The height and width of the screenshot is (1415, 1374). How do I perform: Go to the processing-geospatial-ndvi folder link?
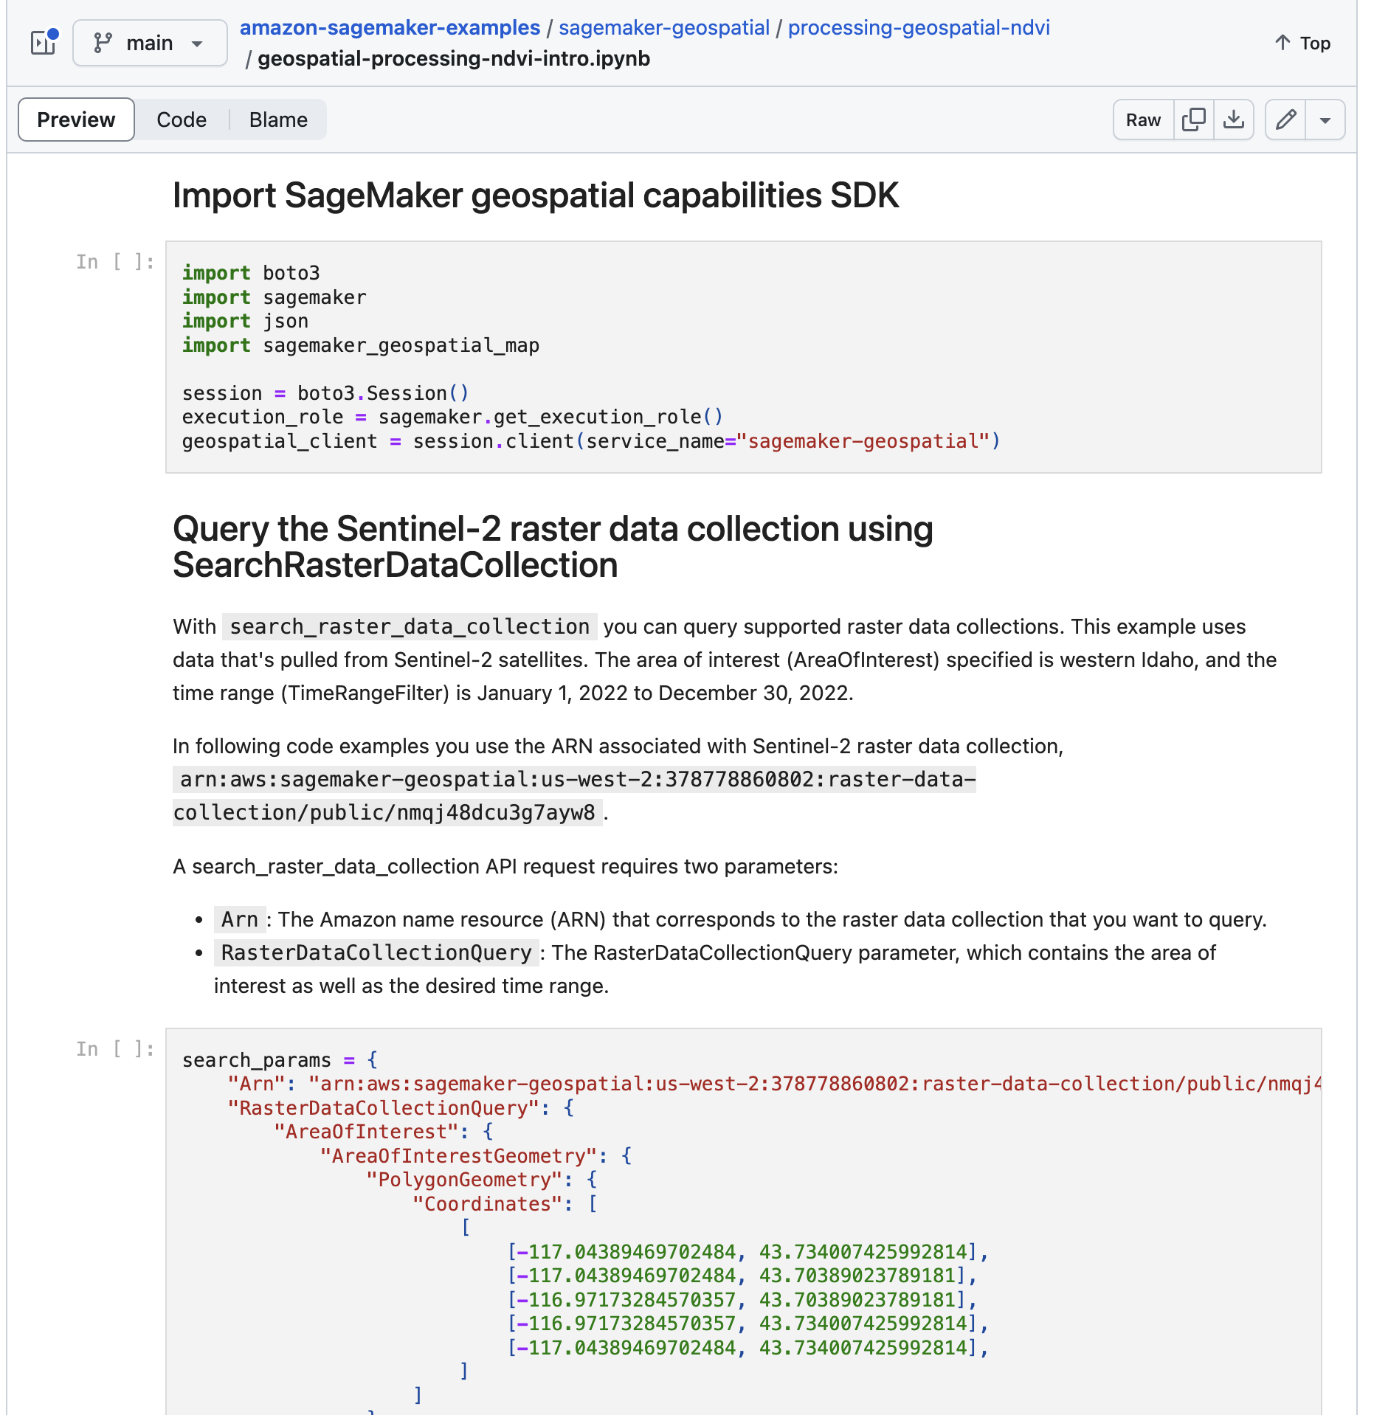point(919,27)
